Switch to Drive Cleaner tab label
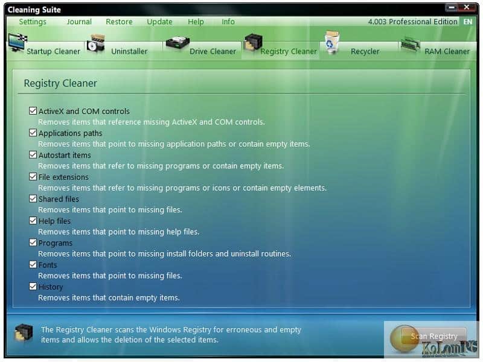 tap(213, 51)
